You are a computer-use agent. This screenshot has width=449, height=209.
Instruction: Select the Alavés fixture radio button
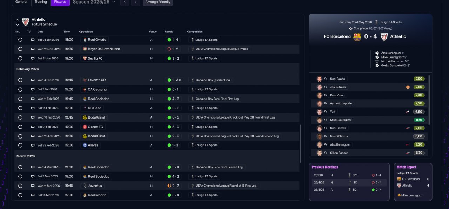tap(20, 145)
